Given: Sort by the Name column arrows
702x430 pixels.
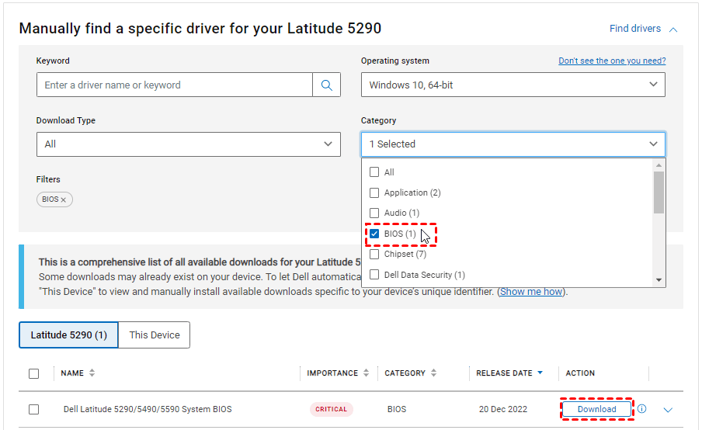Looking at the screenshot, I should click(92, 373).
